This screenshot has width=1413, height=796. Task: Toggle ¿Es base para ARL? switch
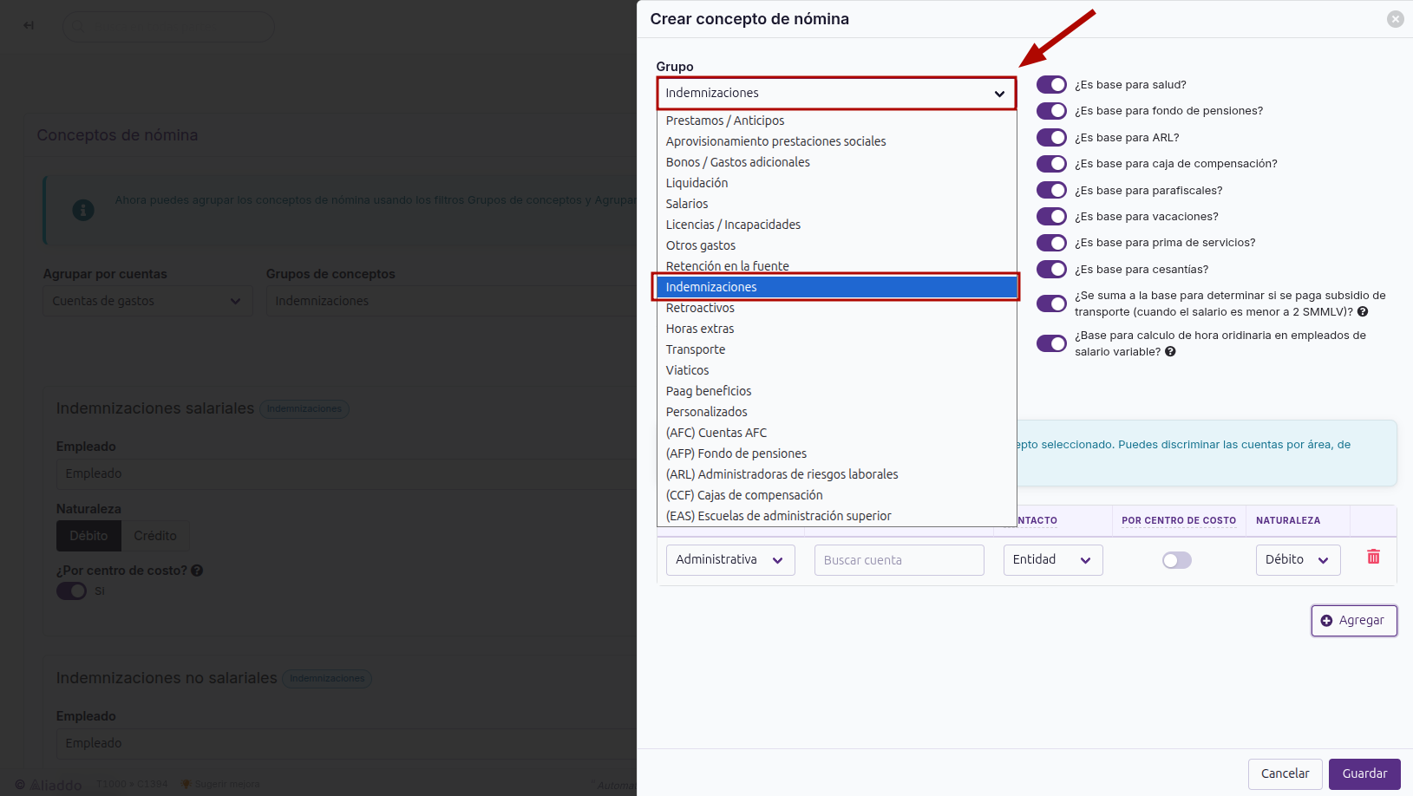(x=1051, y=138)
